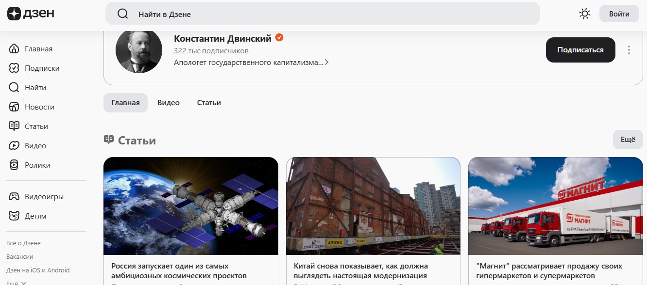Viewport: 647px width, 285px height.
Task: Open Дзен на iOS и Android link
Action: 38,270
